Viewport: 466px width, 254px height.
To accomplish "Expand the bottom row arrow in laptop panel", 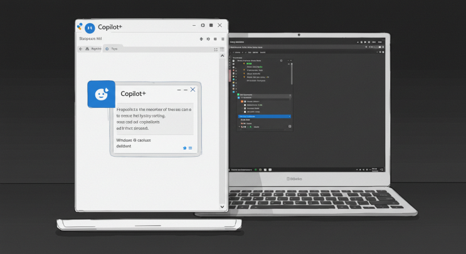I will (x=239, y=127).
